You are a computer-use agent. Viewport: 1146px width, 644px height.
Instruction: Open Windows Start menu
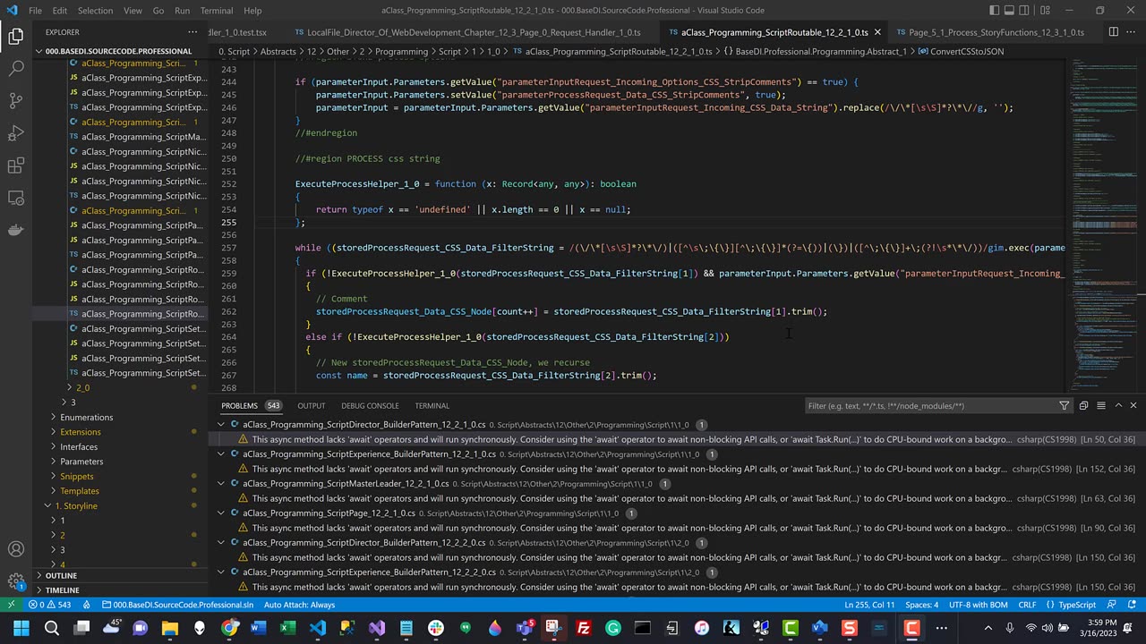click(21, 628)
